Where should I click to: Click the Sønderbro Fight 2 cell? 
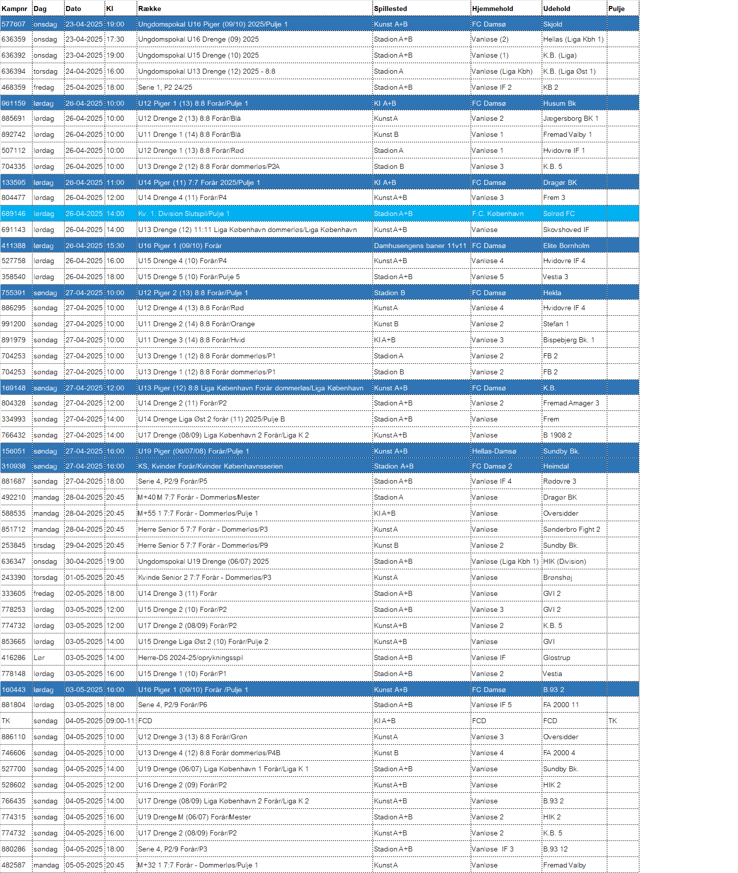pos(574,529)
